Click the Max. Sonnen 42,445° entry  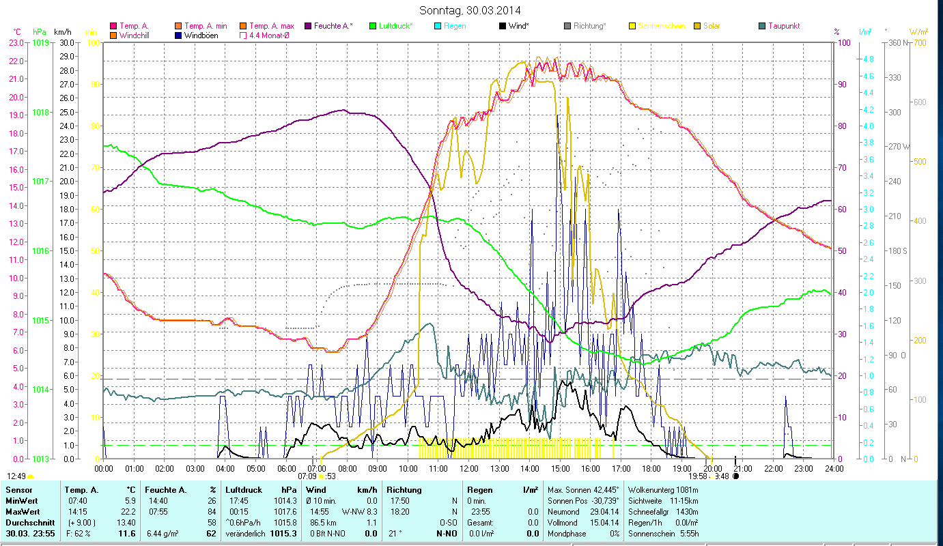click(584, 490)
